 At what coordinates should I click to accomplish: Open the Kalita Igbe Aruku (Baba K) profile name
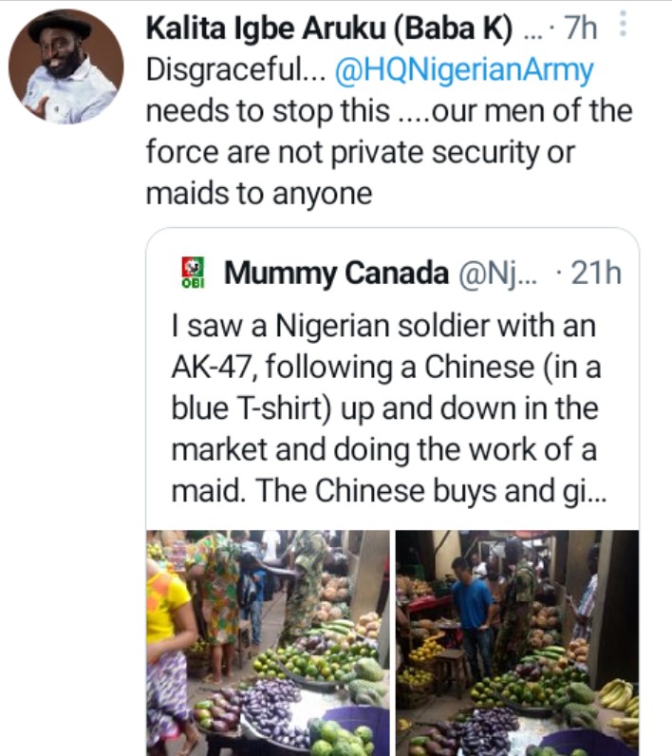click(x=334, y=29)
